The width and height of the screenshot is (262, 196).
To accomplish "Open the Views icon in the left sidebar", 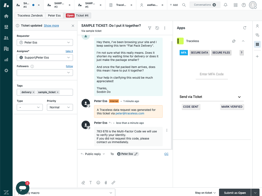I will [6, 26].
